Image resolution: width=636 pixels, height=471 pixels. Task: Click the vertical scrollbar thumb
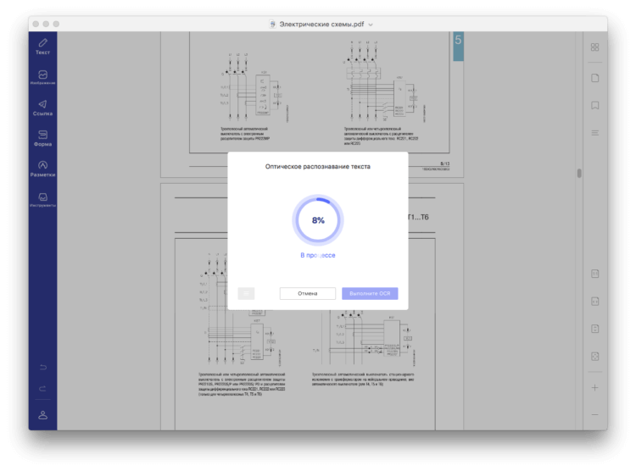coord(579,173)
